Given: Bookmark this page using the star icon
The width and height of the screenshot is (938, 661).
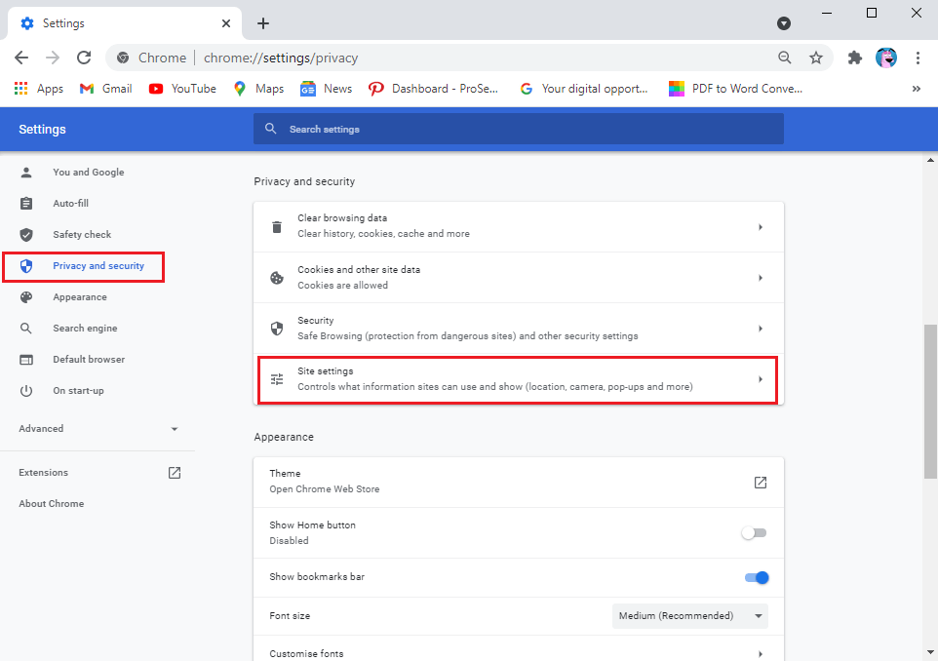Looking at the screenshot, I should (816, 58).
